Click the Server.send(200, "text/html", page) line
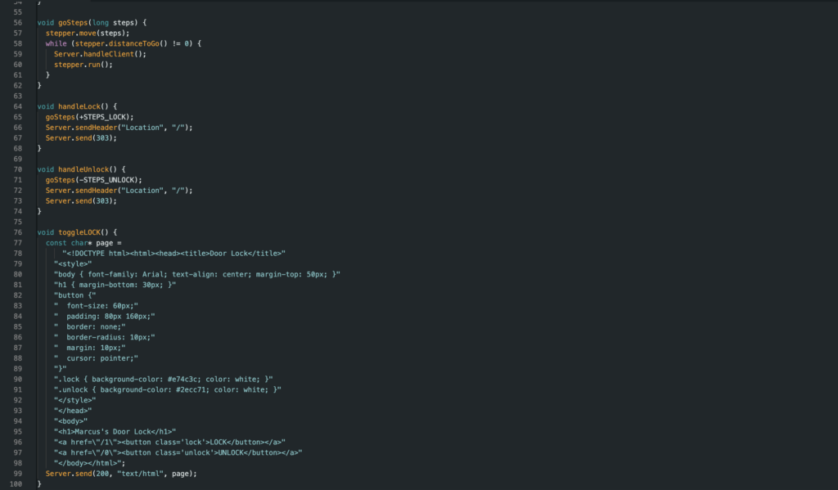This screenshot has height=490, width=838. click(x=121, y=474)
